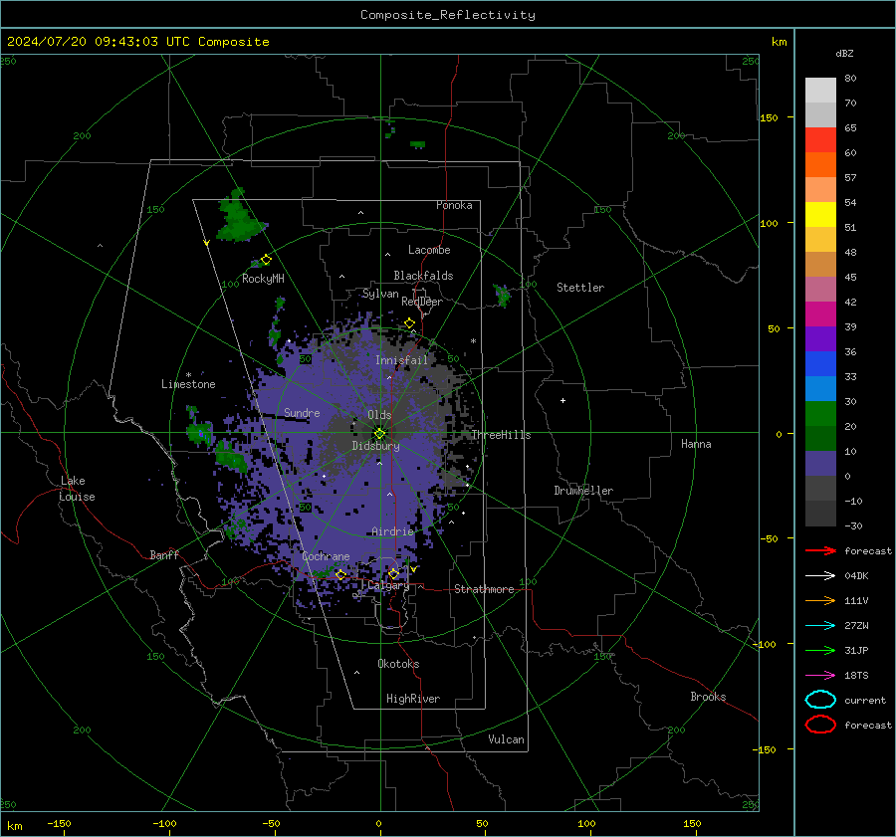The height and width of the screenshot is (837, 896).
Task: Click the red forecast arrow legend icon
Action: pyautogui.click(x=820, y=550)
